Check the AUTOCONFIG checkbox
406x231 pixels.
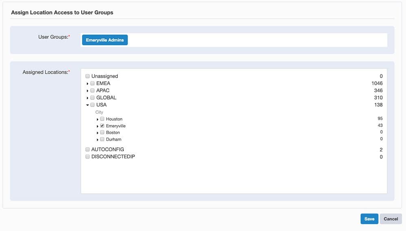click(88, 149)
